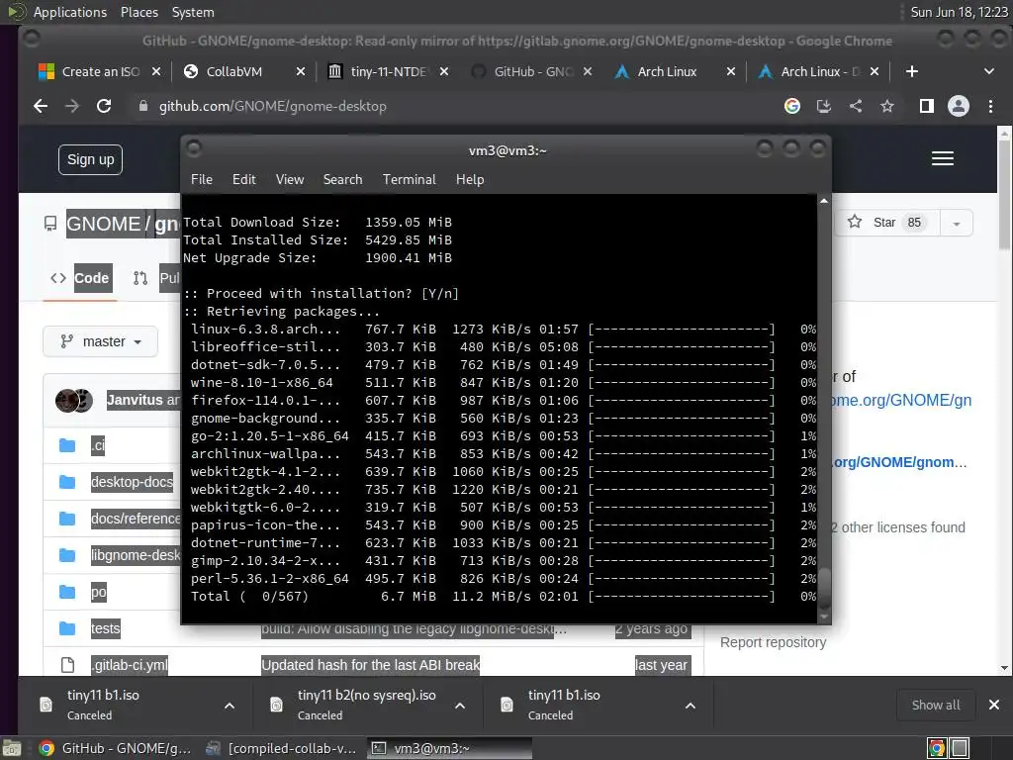The height and width of the screenshot is (760, 1013).
Task: Click Chrome back navigation arrow
Action: tap(40, 106)
